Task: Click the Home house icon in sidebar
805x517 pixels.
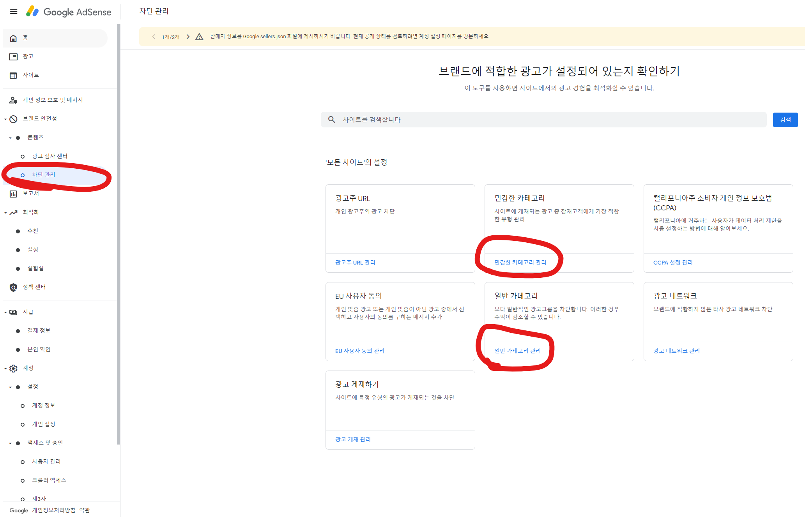Action: click(13, 38)
